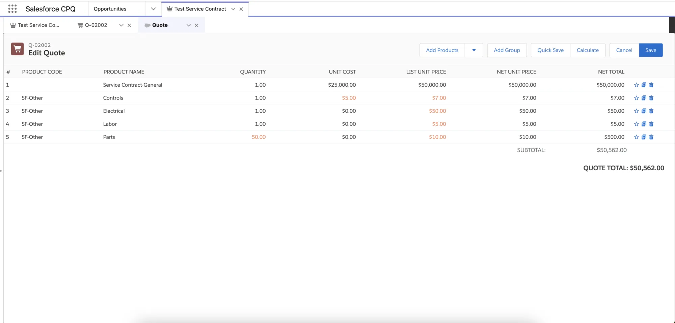Clone the Controls quote line

(x=644, y=98)
